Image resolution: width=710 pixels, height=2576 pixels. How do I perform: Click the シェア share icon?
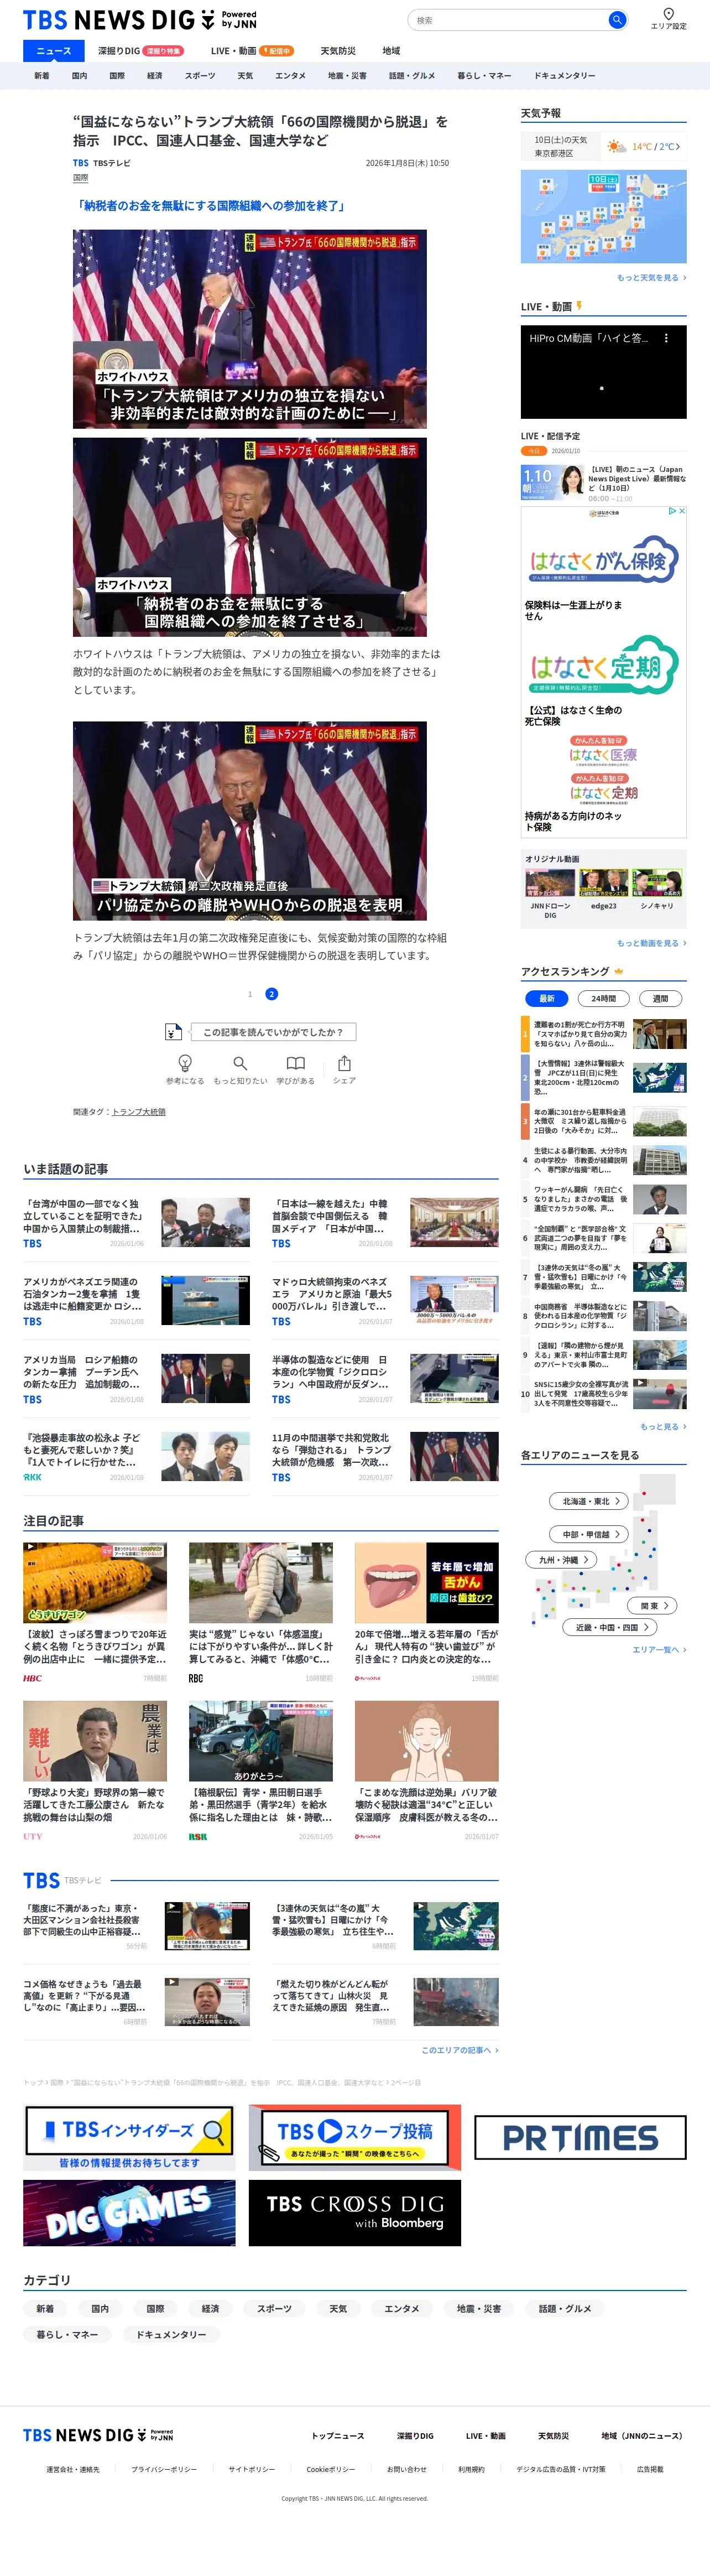pyautogui.click(x=344, y=1063)
